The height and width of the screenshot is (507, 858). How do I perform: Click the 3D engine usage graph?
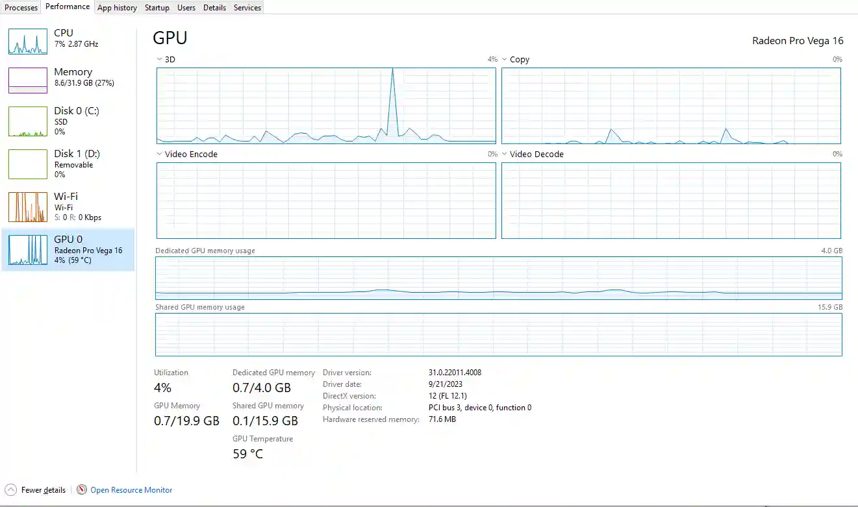[326, 105]
